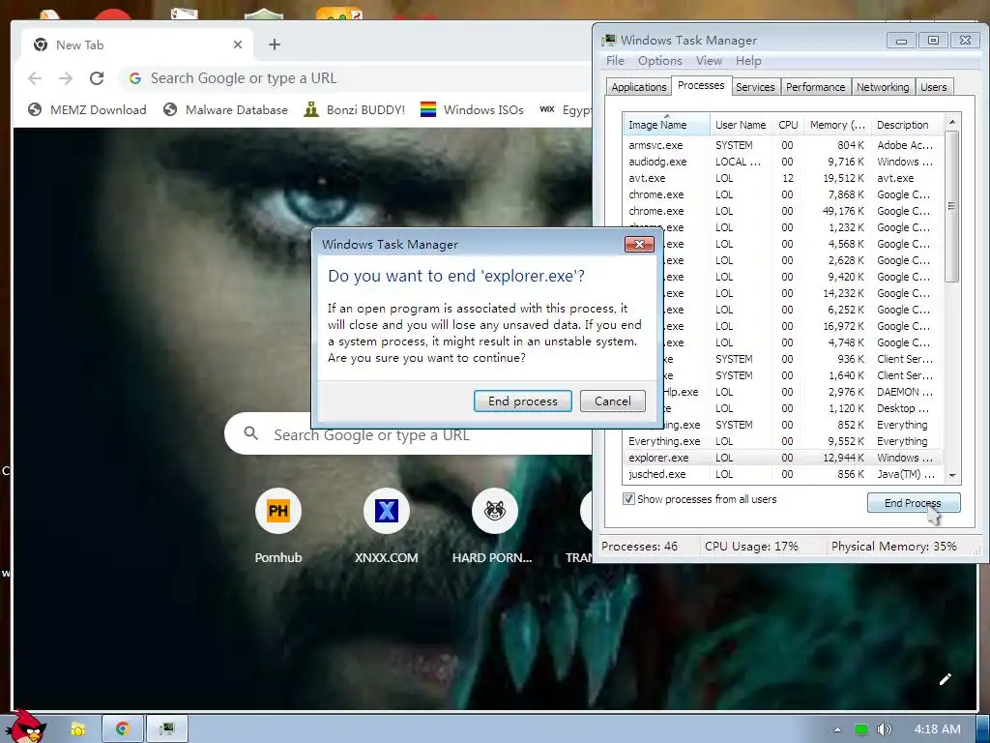Sort processes by Image Name column
Viewport: 990px width, 743px height.
[x=666, y=125]
